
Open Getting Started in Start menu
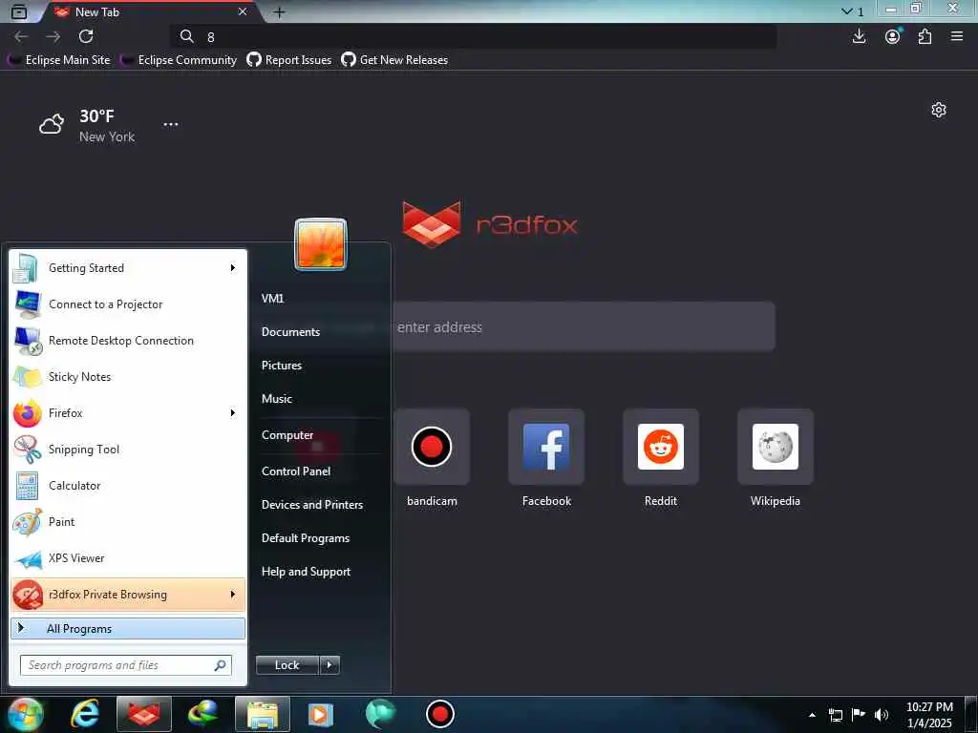point(128,268)
